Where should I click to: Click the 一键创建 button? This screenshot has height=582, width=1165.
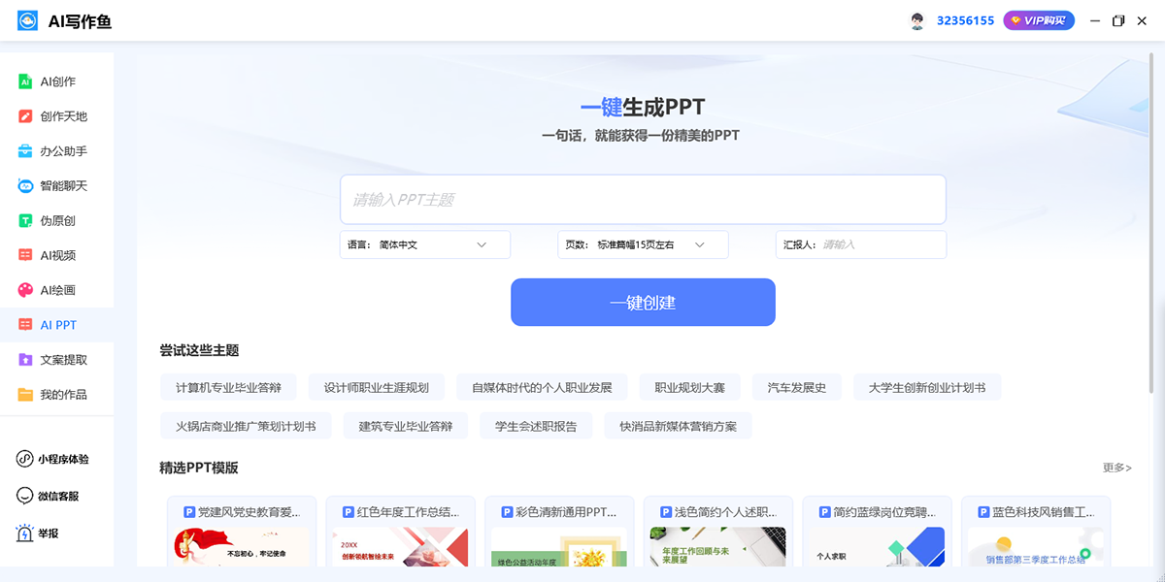click(x=643, y=303)
